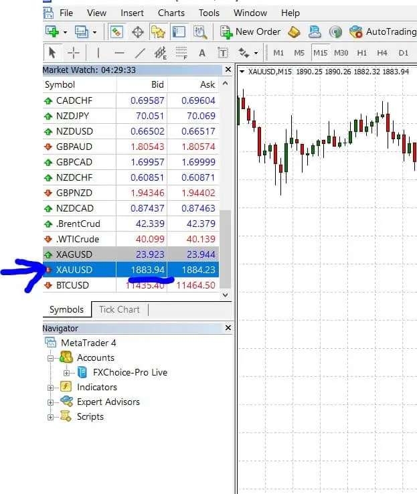Image resolution: width=417 pixels, height=494 pixels.
Task: Switch chart to H1 timeframe
Action: [x=362, y=53]
